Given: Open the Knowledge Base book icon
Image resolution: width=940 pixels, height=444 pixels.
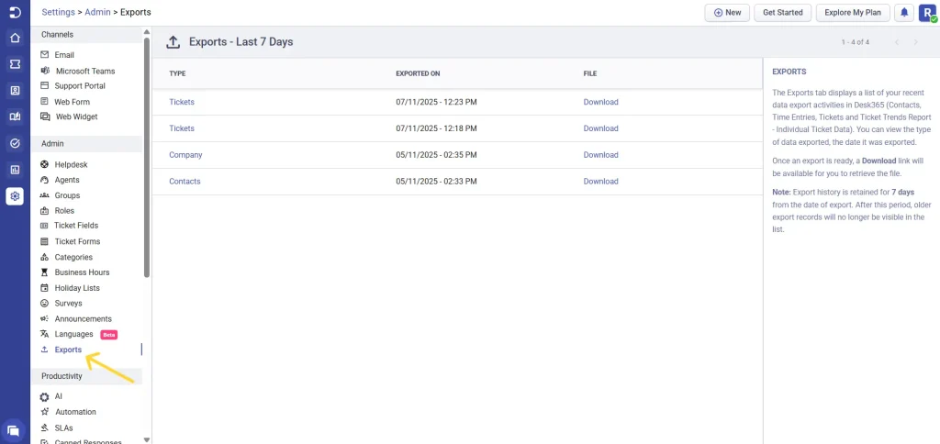Looking at the screenshot, I should click(x=15, y=117).
